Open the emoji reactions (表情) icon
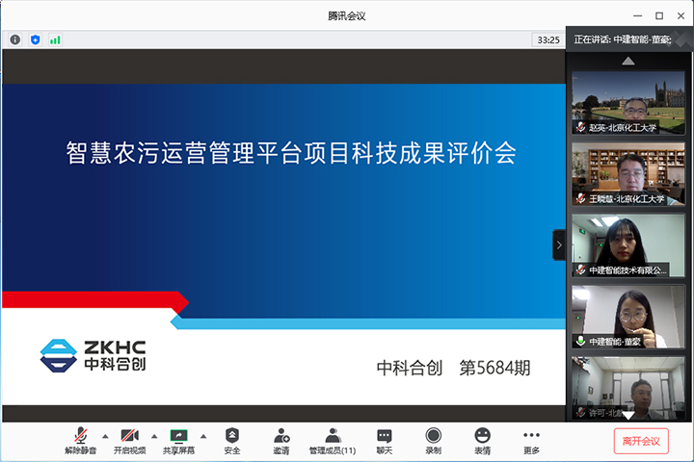This screenshot has height=462, width=694. click(x=482, y=436)
